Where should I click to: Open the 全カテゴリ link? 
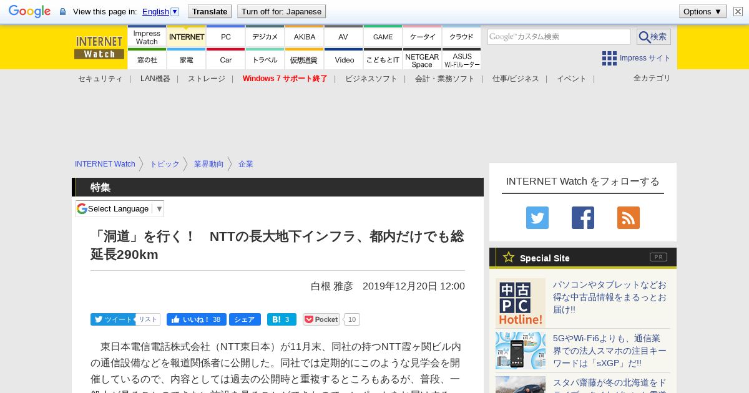[x=652, y=78]
